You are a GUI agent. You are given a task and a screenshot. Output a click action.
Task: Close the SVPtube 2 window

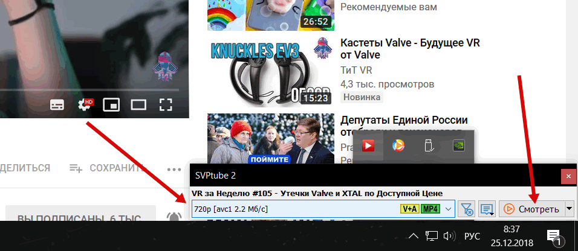pos(568,176)
